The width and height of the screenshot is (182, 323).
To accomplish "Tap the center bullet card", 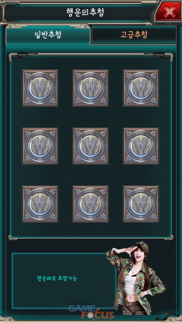I will [x=90, y=146].
